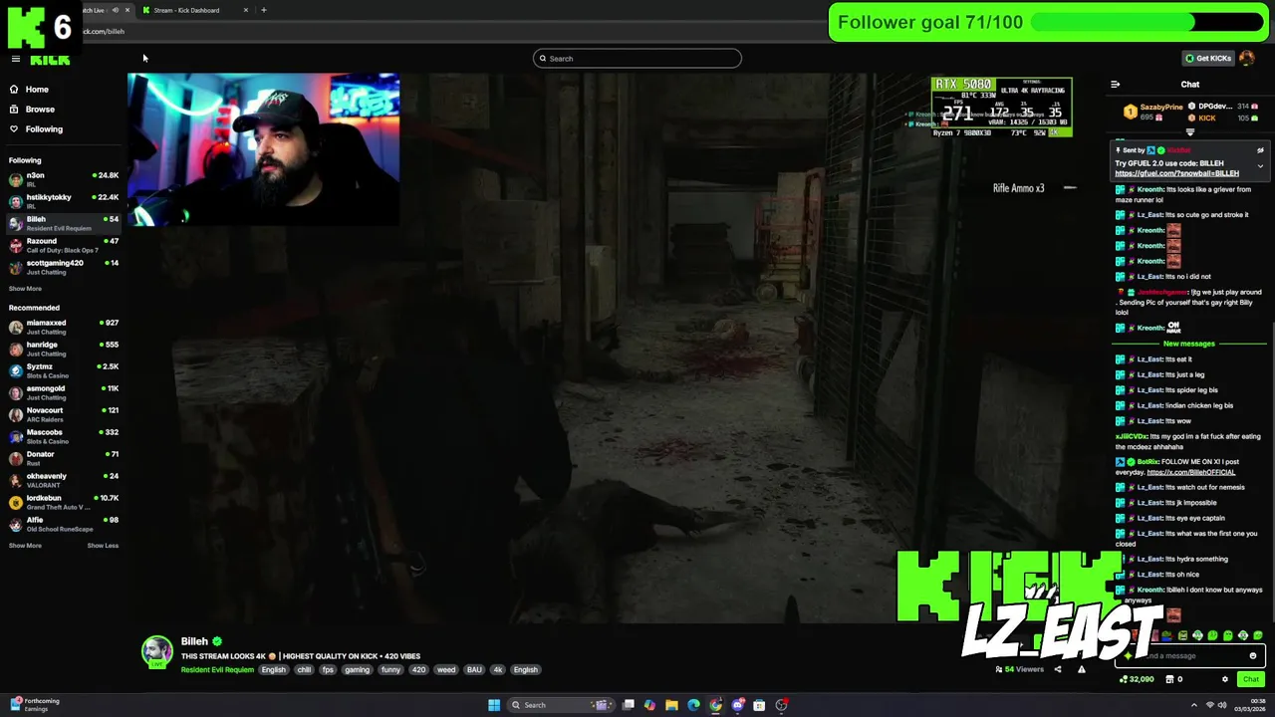Open hanridge recommended channel
Screen dimensions: 1275x717
pyautogui.click(x=64, y=350)
